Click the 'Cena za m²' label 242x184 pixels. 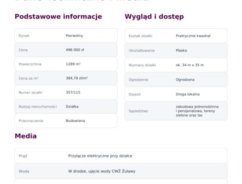[28, 78]
